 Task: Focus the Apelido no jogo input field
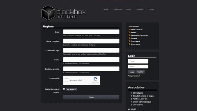(91, 50)
